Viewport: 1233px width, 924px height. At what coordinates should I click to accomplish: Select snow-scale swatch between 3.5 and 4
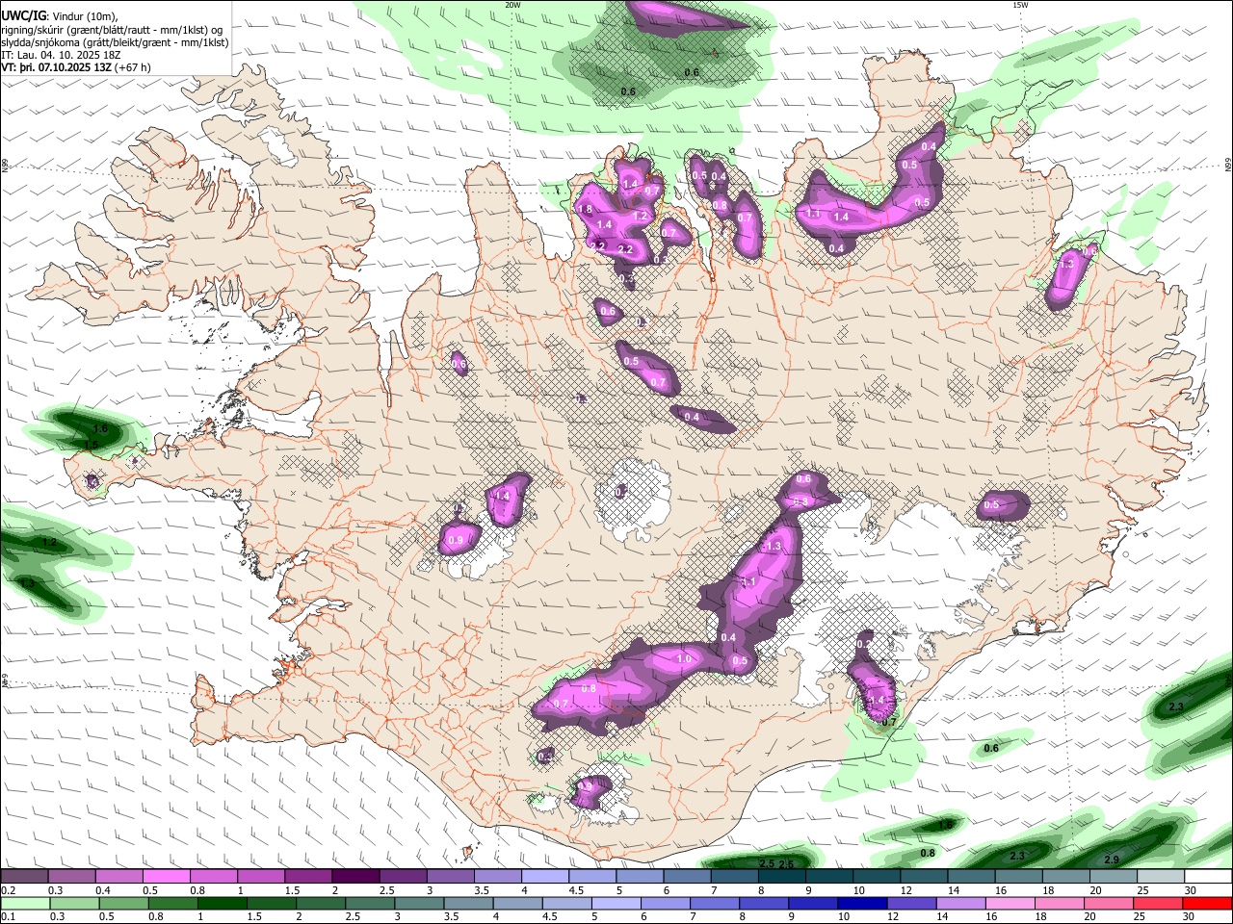pos(497,877)
